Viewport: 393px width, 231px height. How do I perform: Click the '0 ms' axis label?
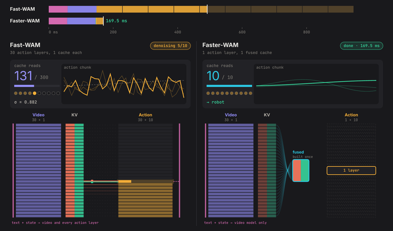53,32
